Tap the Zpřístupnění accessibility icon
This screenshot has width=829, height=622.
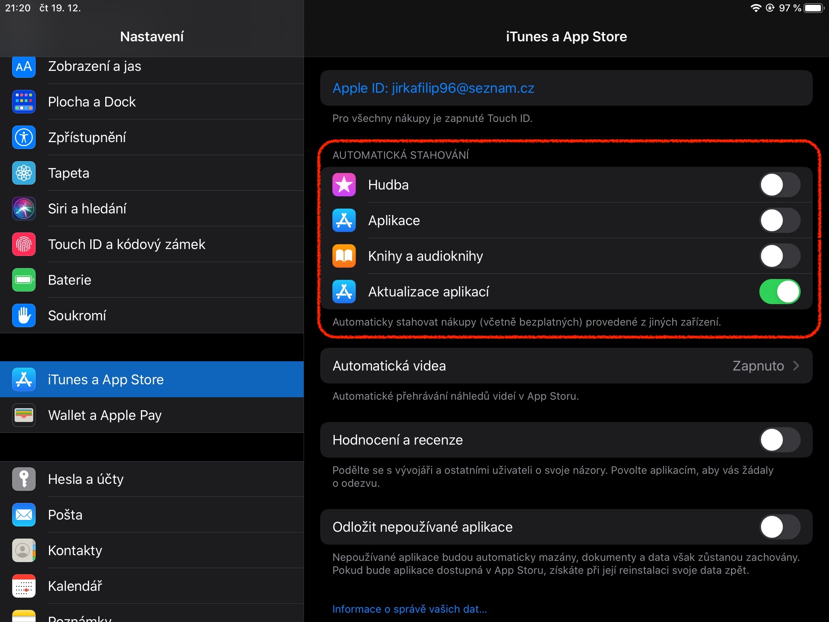(24, 137)
